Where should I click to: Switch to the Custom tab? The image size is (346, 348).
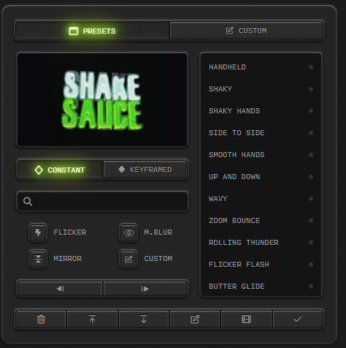(x=247, y=31)
